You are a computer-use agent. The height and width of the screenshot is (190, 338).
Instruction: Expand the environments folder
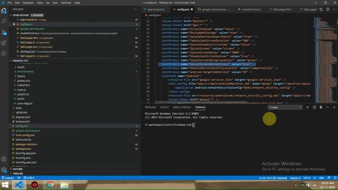pos(25,72)
